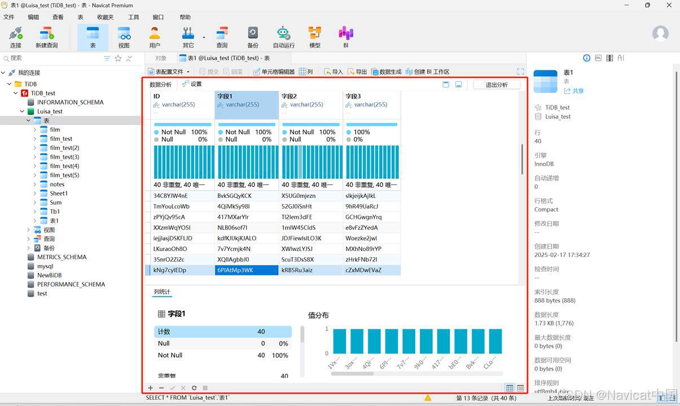Show bottom pane layout toggle
680x406 pixels.
coord(459,85)
